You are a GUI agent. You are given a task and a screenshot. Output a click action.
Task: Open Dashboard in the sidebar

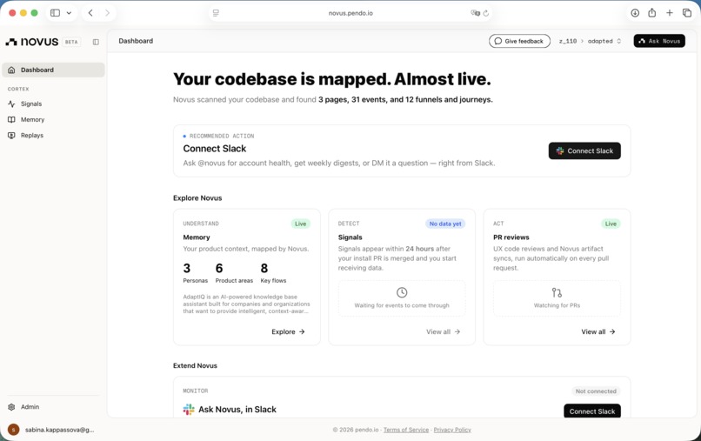tap(53, 70)
